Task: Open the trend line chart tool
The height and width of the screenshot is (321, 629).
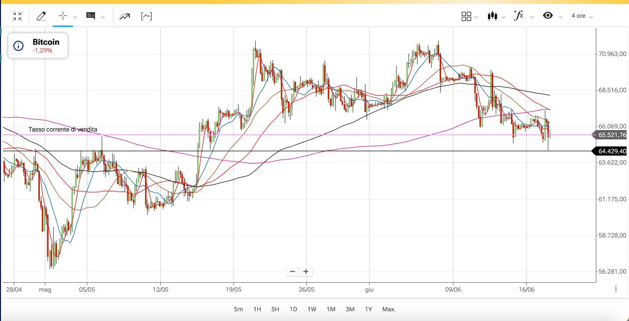Action: [x=124, y=16]
